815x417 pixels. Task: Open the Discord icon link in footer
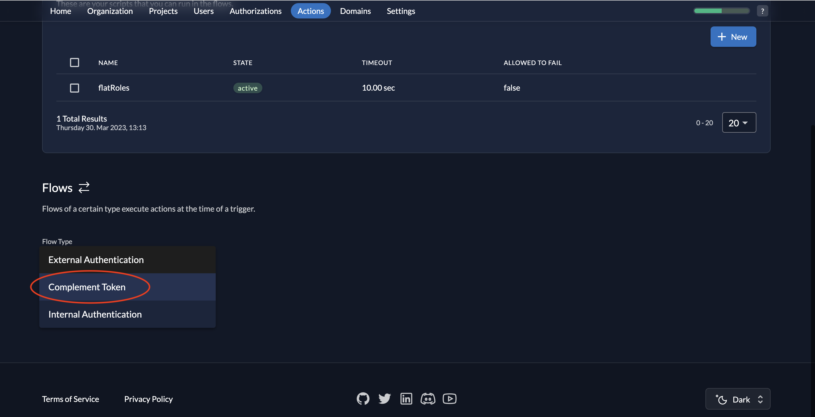click(x=428, y=399)
